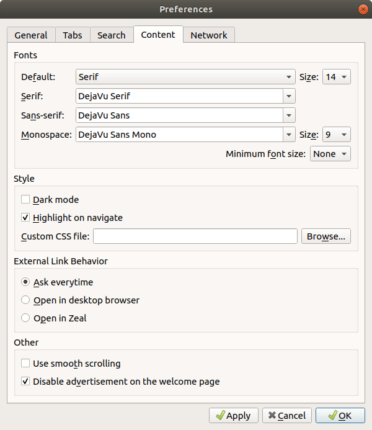Expand the Serif font combo box arrow

coord(289,96)
